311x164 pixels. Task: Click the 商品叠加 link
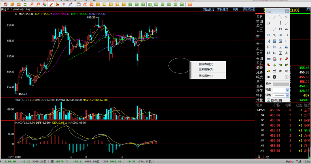(x=209, y=9)
